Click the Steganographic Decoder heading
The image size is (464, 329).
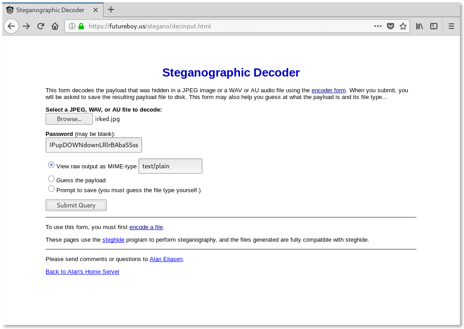point(231,72)
